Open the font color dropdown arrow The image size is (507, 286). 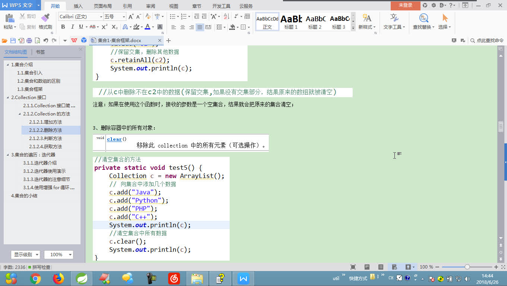pyautogui.click(x=153, y=27)
